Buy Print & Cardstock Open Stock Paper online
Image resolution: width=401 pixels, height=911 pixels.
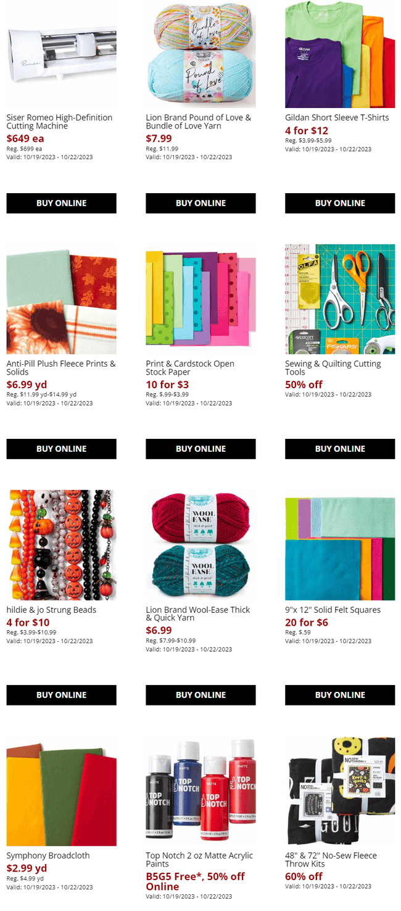[200, 449]
